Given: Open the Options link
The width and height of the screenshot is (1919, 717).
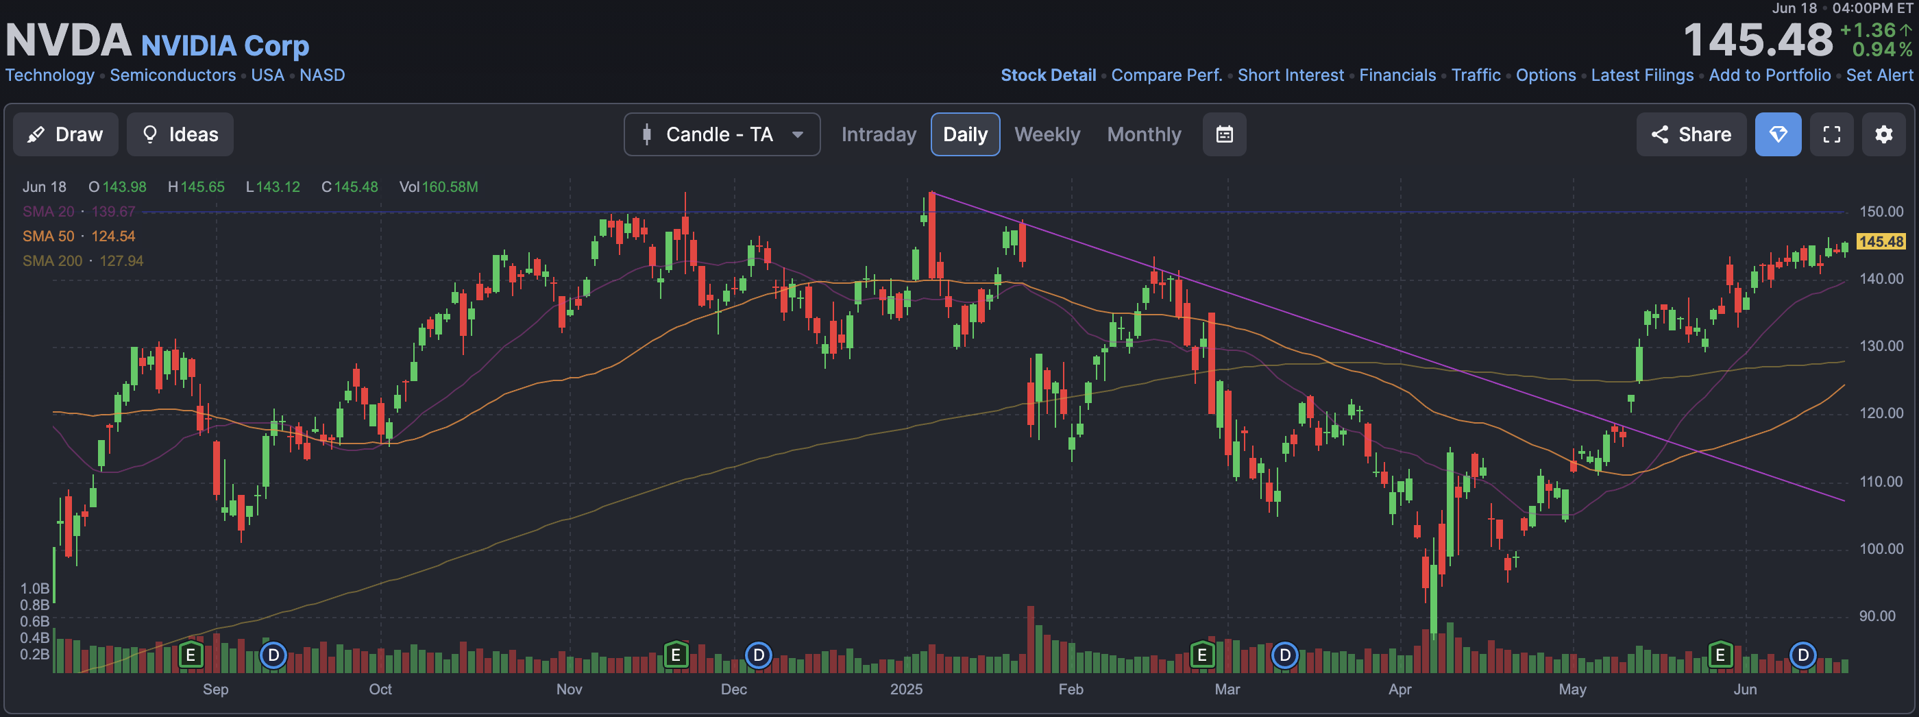Looking at the screenshot, I should coord(1545,75).
